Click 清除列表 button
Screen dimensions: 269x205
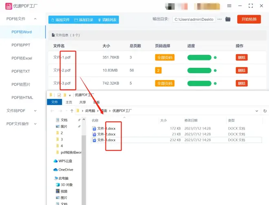click(107, 20)
